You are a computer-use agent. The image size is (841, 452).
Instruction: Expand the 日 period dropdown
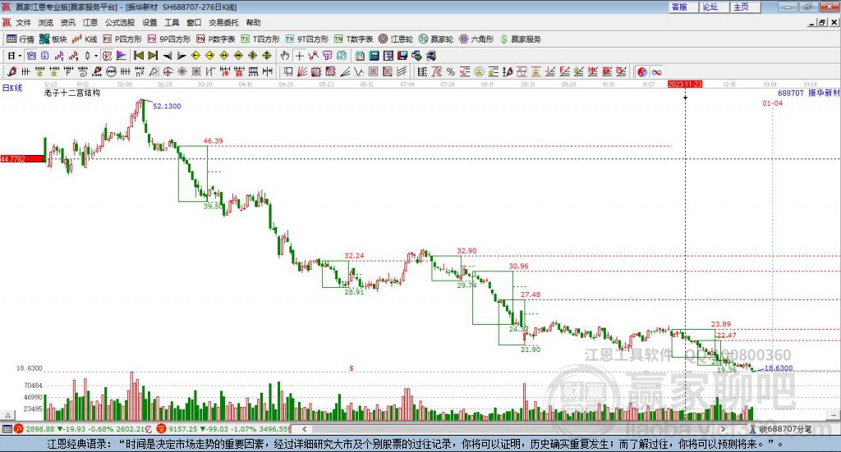[x=21, y=56]
